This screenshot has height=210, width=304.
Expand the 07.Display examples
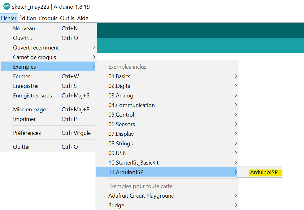167,134
